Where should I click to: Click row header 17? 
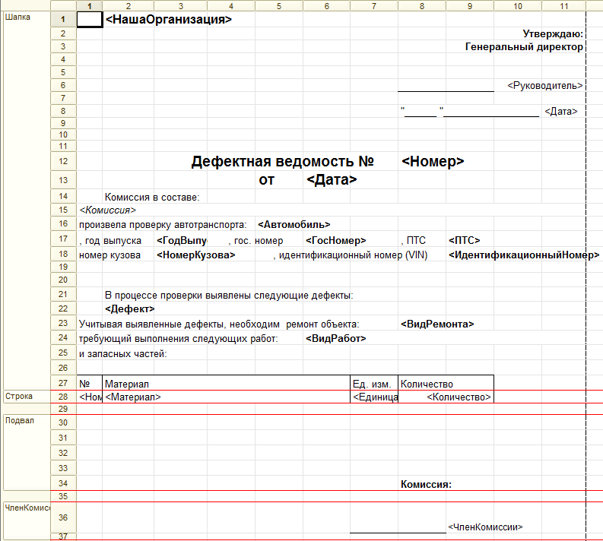[x=63, y=239]
